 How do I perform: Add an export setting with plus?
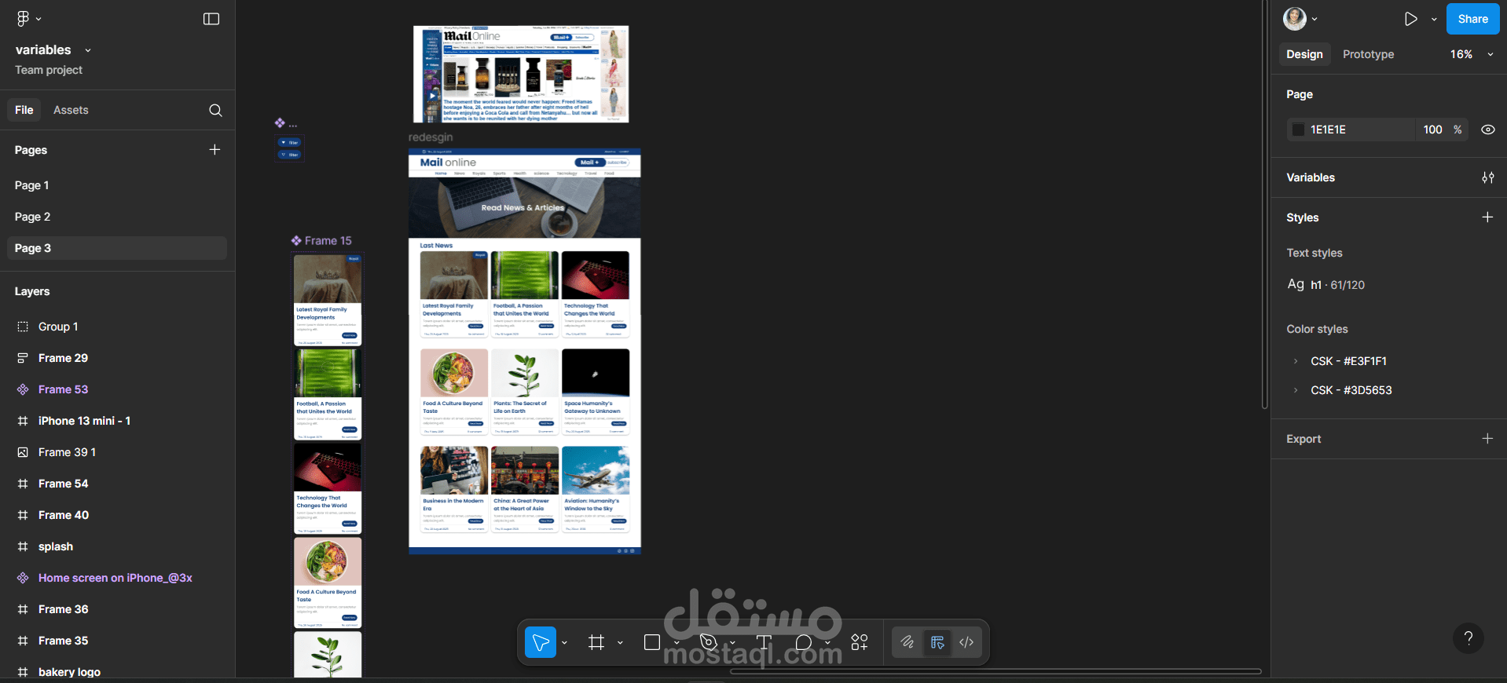click(1487, 438)
